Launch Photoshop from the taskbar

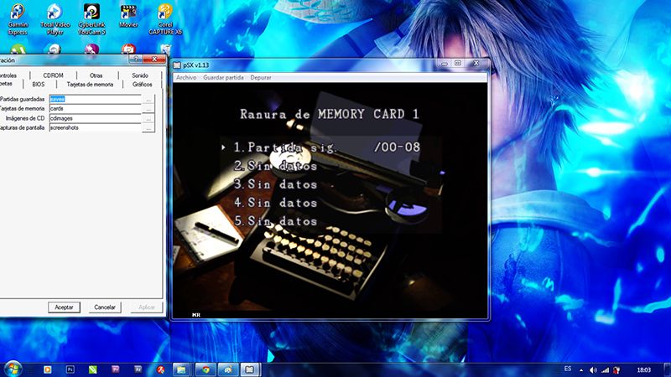tap(70, 369)
